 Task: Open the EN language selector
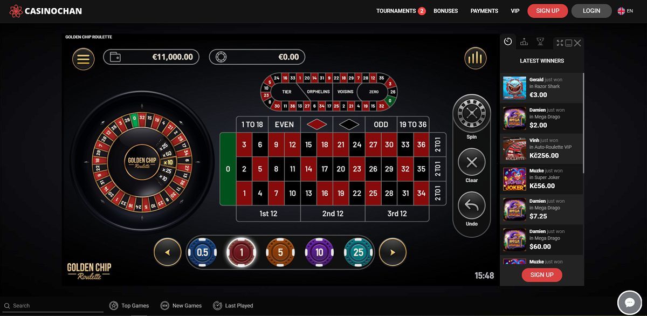point(625,11)
